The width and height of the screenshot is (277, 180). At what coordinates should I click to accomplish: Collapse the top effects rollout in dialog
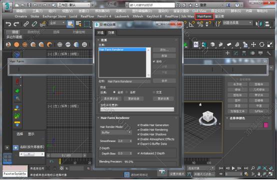click(x=98, y=40)
